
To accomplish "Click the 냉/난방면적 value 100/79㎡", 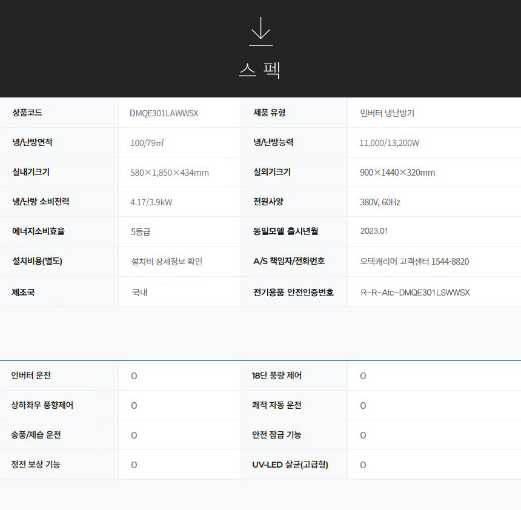I will pos(147,143).
